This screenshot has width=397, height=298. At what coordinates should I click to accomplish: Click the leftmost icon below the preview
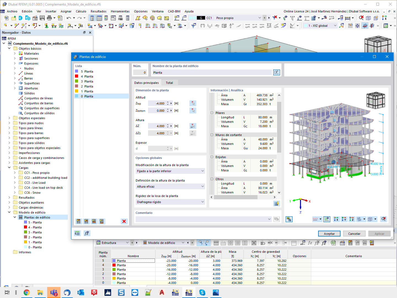[x=289, y=219]
